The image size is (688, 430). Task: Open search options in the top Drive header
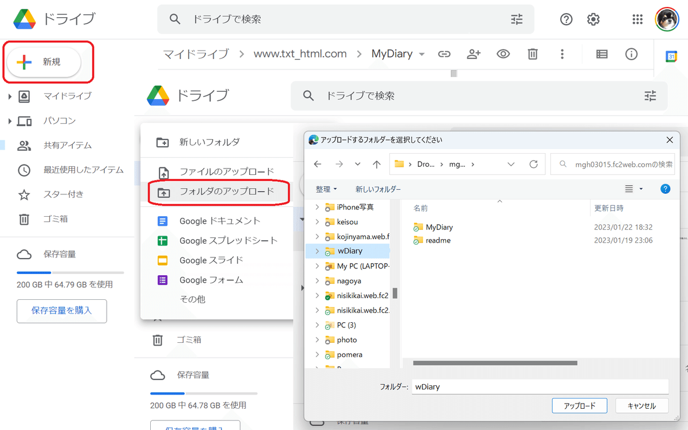click(x=517, y=19)
